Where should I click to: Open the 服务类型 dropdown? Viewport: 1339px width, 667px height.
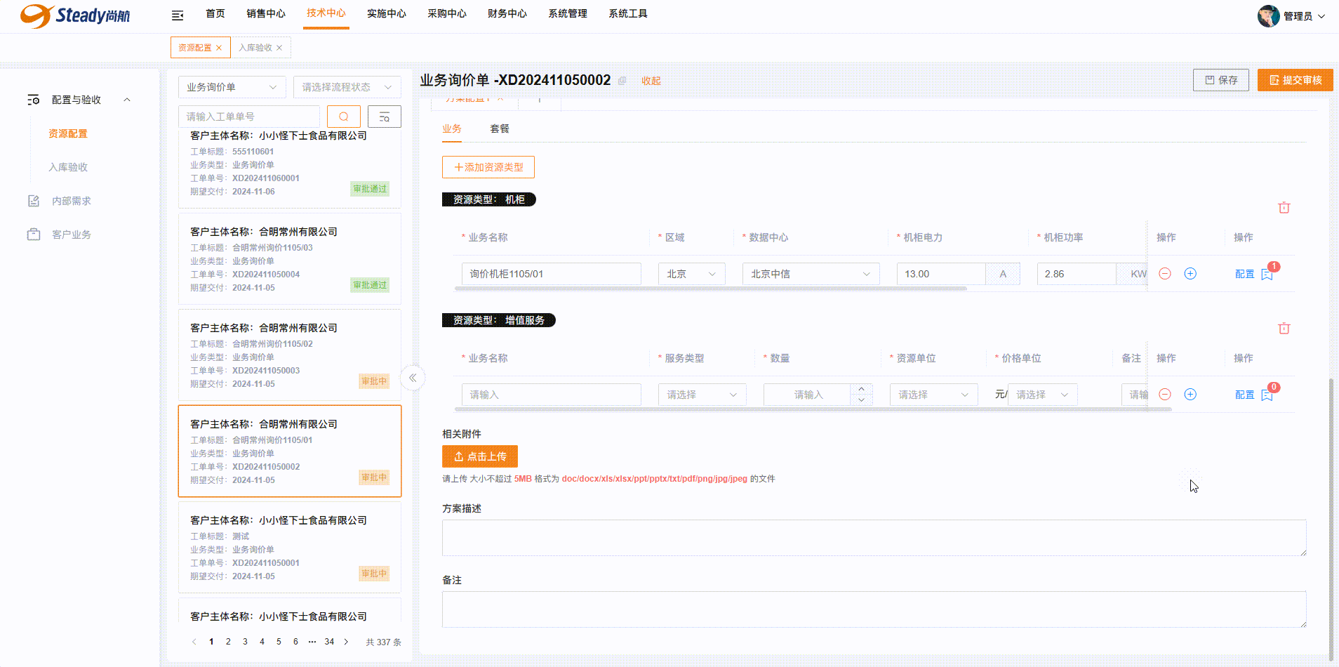702,395
